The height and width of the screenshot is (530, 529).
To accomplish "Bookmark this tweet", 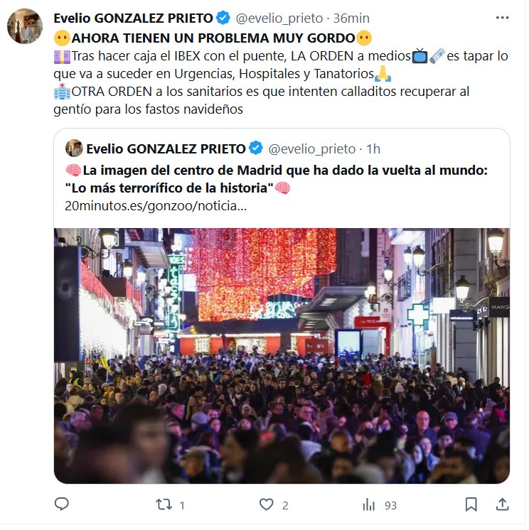I will pyautogui.click(x=471, y=504).
